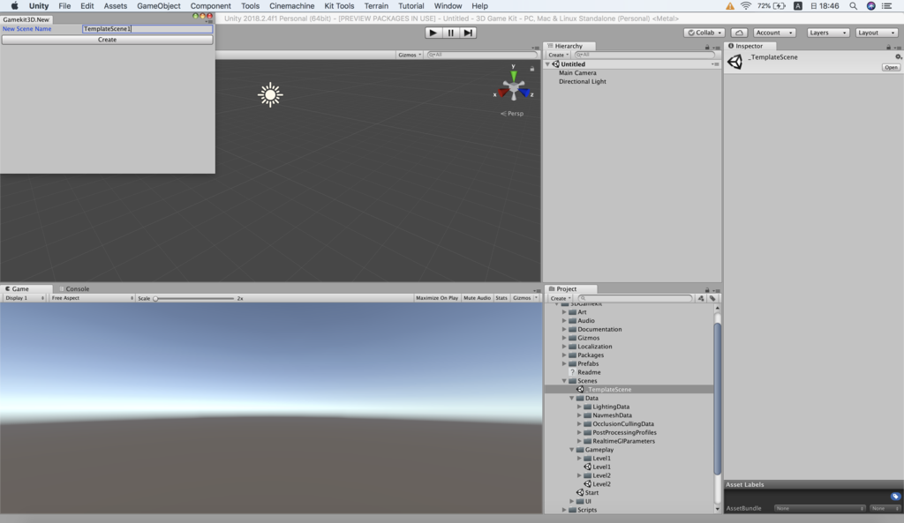Open the Free Aspect dropdown
The image size is (904, 523).
click(x=92, y=298)
